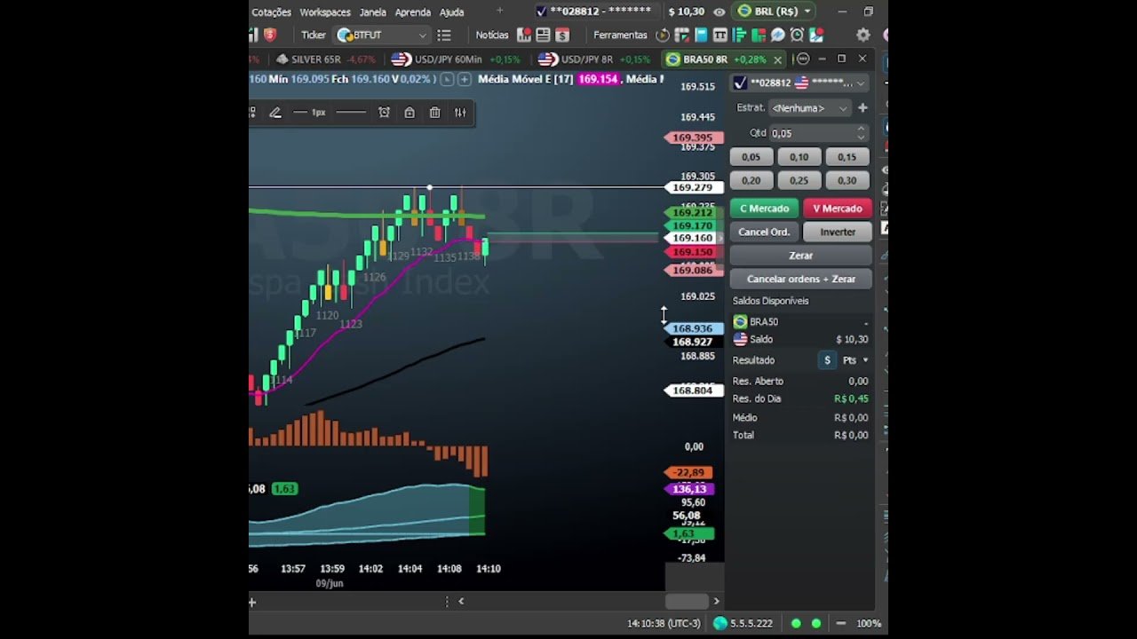Open the Notícias dollar calendar icon

pos(561,35)
